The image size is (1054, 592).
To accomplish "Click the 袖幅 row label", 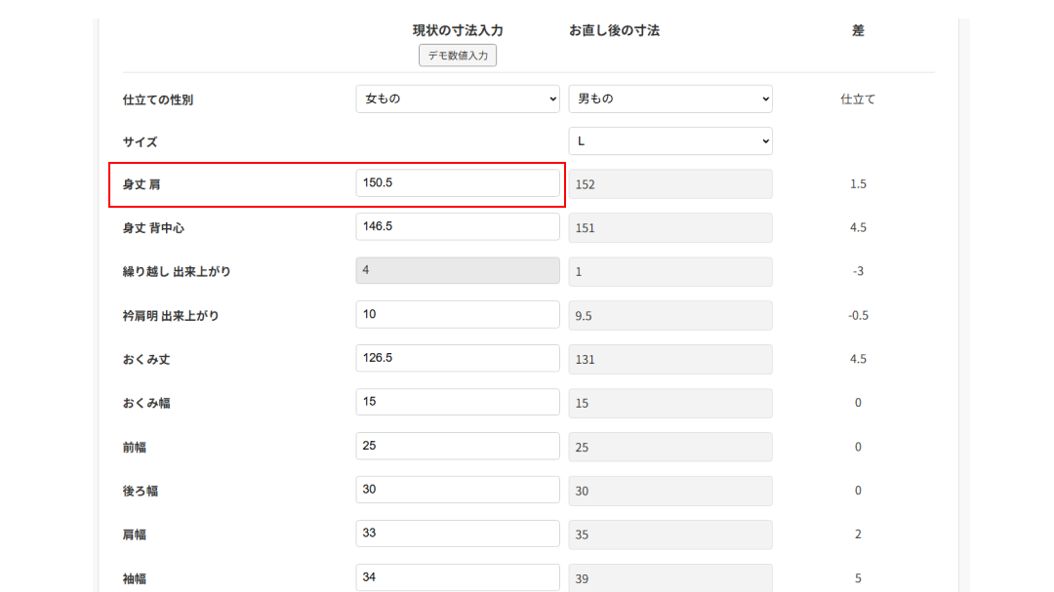I will coord(135,578).
